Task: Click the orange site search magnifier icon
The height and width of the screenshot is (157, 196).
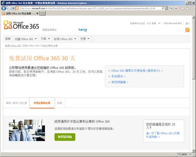Action: click(187, 30)
